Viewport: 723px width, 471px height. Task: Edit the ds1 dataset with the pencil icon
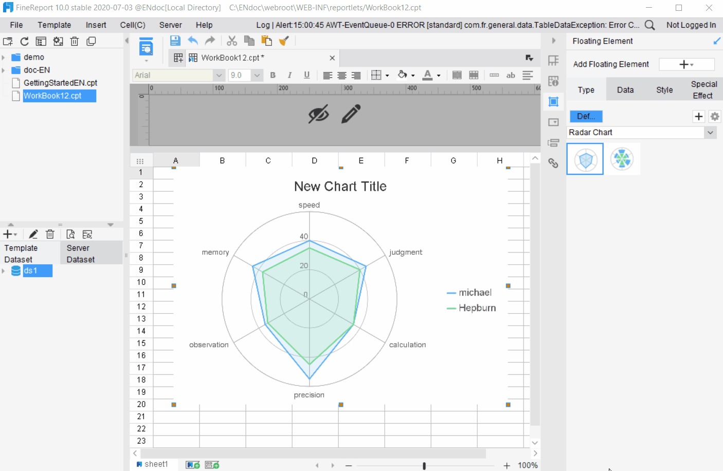click(33, 234)
